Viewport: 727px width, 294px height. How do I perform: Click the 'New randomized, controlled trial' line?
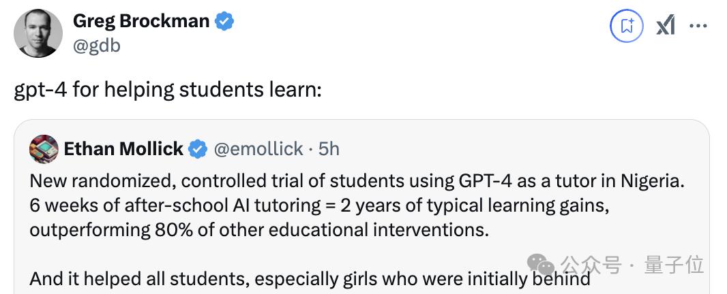tap(357, 181)
